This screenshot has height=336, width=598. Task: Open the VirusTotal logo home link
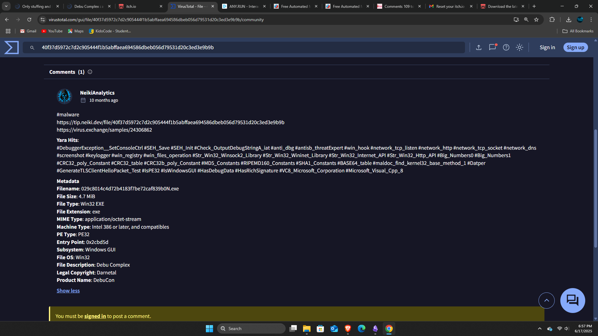(x=12, y=47)
